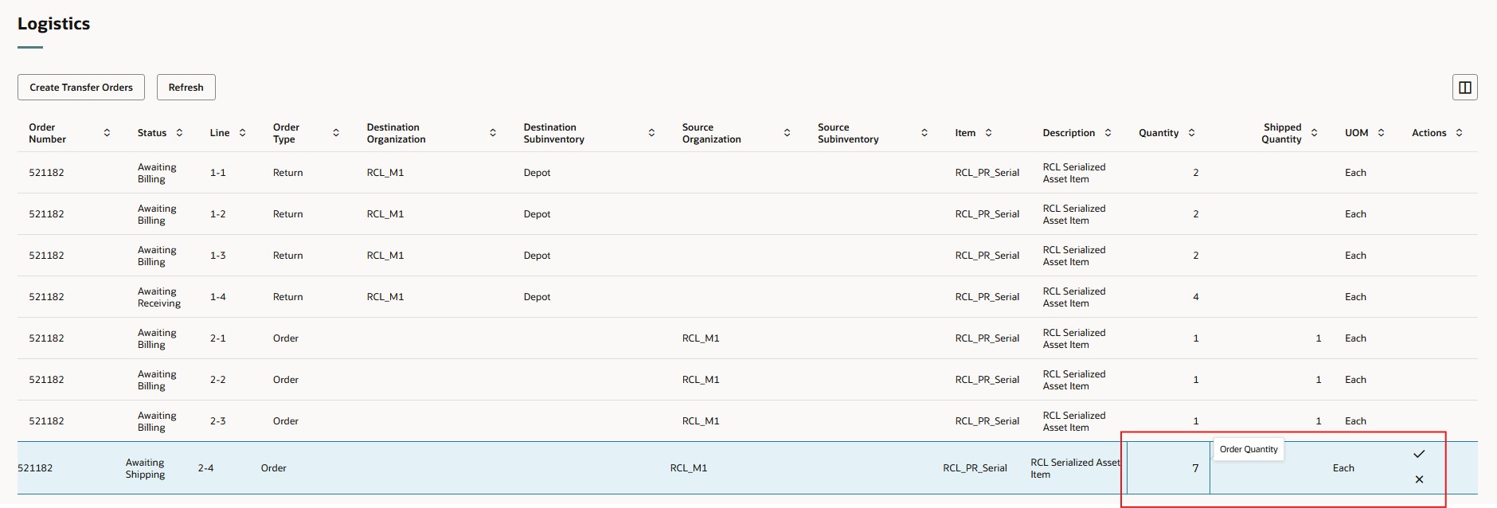Edit the Quantity field showing 7
The height and width of the screenshot is (508, 1497).
(x=1168, y=468)
